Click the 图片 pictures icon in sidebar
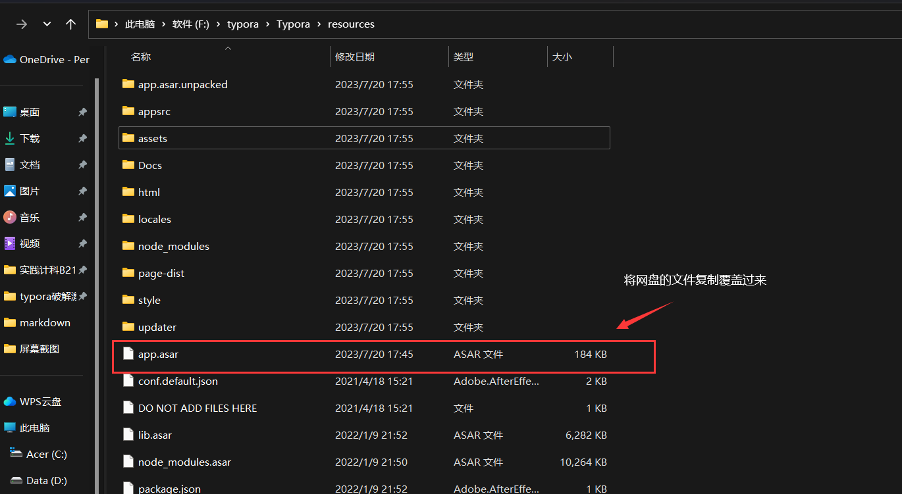 tap(10, 191)
